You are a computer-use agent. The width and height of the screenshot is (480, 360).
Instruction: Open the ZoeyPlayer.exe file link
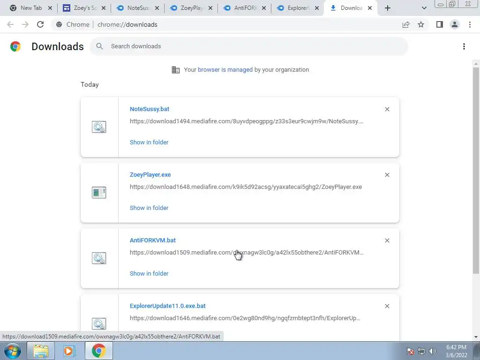[150, 175]
